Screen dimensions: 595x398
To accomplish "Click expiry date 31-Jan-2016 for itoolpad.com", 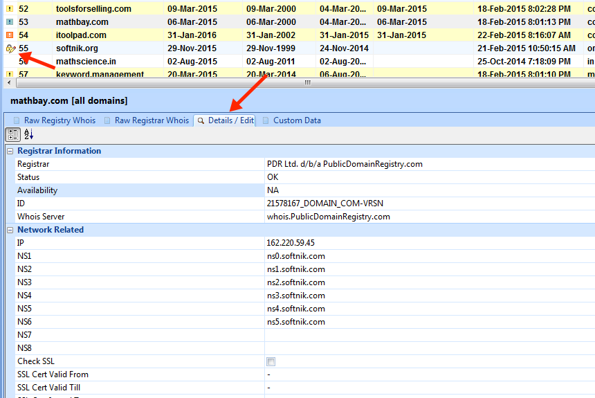I will tap(192, 35).
